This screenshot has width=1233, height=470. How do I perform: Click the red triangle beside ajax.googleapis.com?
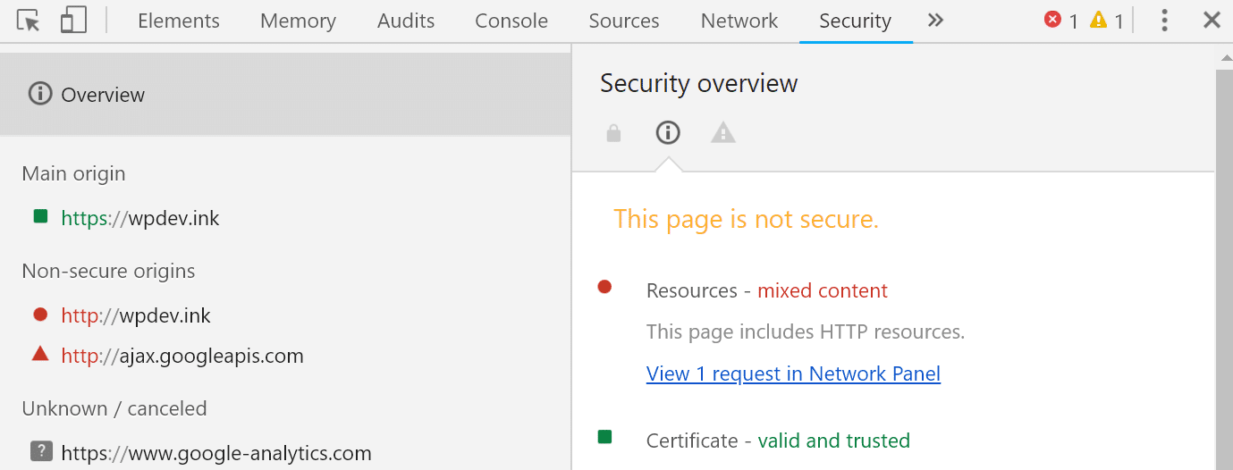point(40,354)
